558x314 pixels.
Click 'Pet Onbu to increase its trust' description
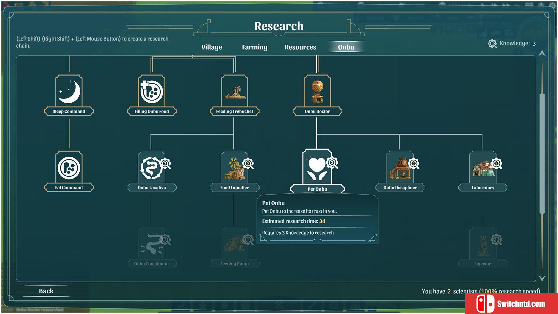pyautogui.click(x=299, y=211)
